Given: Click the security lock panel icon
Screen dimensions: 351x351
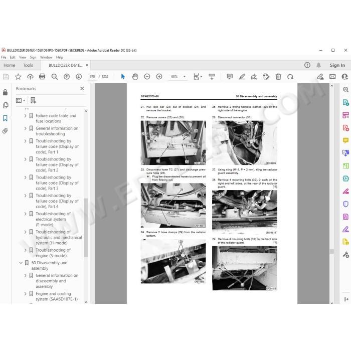Looking at the screenshot, I should click(6, 92).
